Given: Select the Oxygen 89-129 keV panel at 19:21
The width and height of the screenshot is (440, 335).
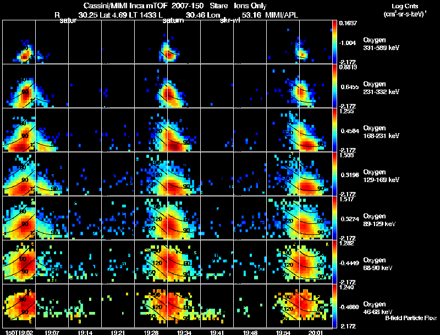Looking at the screenshot, I should 118,218.
